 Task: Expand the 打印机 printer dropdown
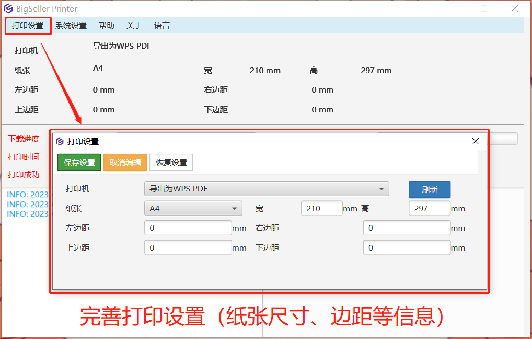click(x=267, y=189)
